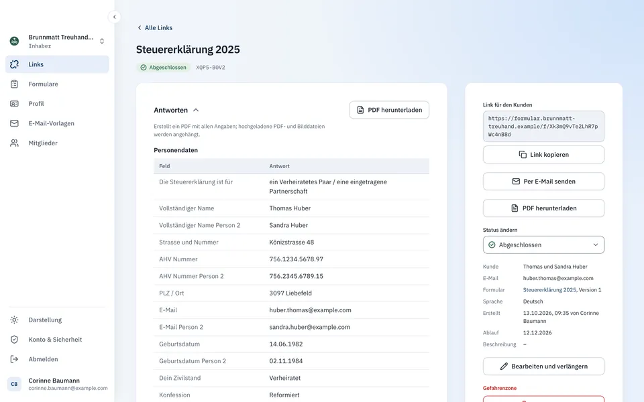
Task: Click the Links chain icon in sidebar
Action: pyautogui.click(x=14, y=64)
